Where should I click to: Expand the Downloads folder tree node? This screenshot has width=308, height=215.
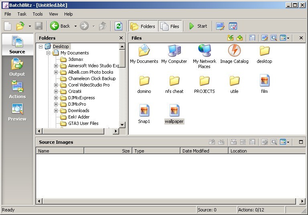click(x=56, y=111)
